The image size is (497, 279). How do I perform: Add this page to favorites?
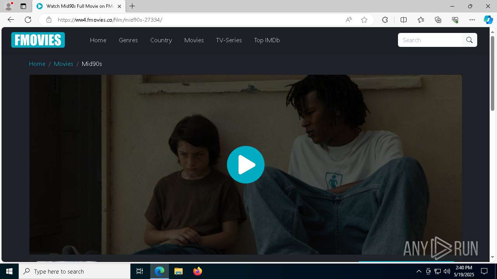tap(364, 20)
